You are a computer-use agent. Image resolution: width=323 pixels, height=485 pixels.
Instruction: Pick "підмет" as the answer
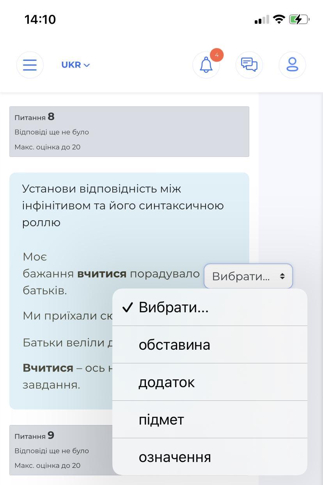161,420
